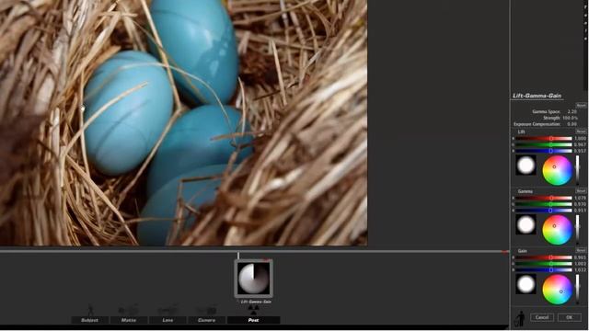Image resolution: width=589 pixels, height=331 pixels.
Task: Click the Post triangles icon
Action: point(254,311)
